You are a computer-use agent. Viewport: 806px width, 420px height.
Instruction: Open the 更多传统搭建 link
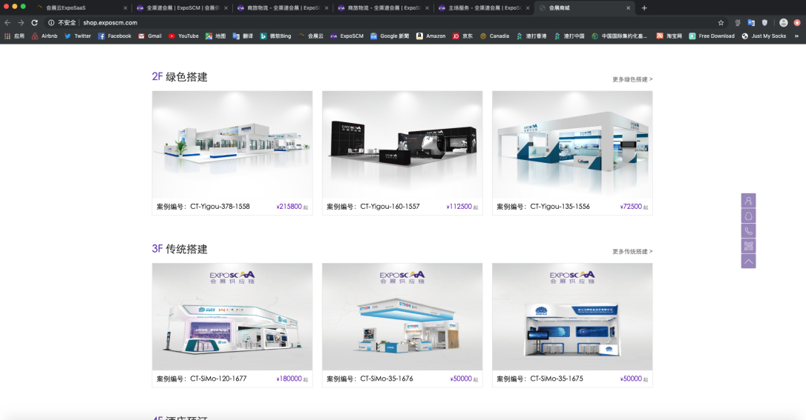coord(632,252)
